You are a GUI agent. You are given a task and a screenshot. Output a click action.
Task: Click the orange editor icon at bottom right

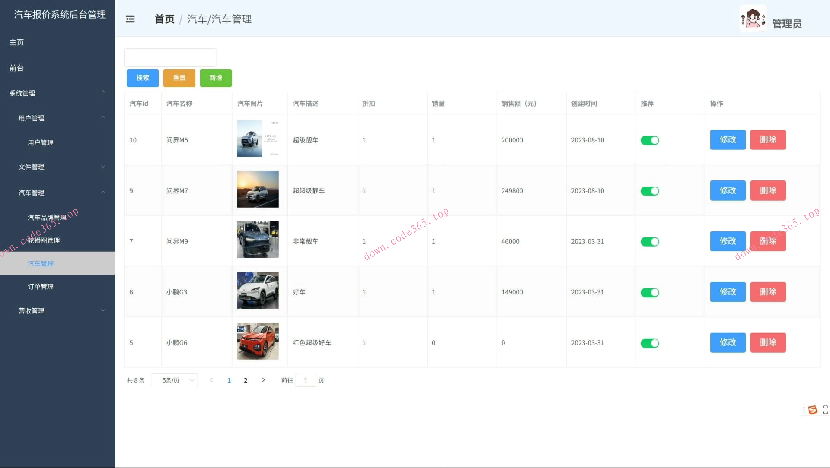[813, 409]
